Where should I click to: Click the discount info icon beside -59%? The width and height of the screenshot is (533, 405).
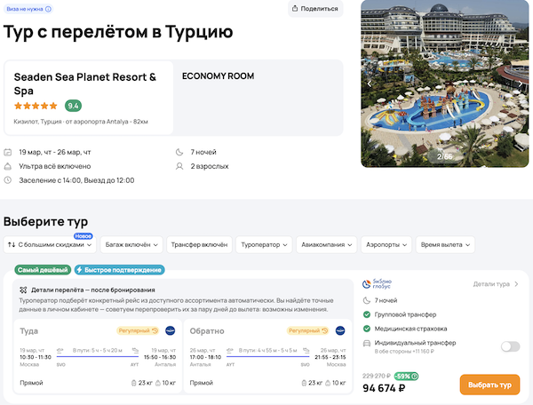417,376
